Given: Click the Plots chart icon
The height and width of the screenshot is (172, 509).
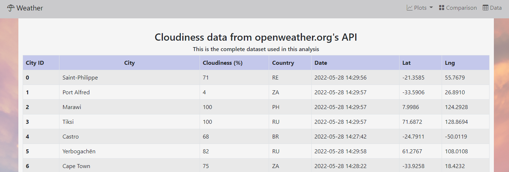Looking at the screenshot, I should coord(410,8).
